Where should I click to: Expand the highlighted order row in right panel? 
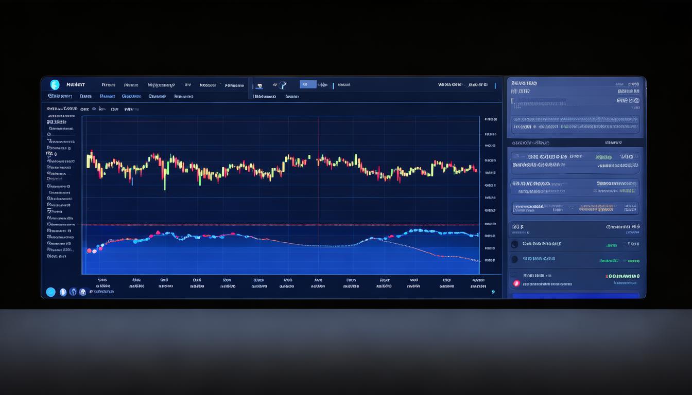(575, 208)
